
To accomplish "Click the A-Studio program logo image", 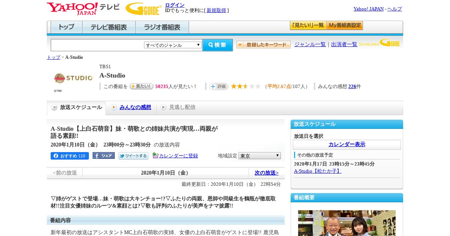I will point(73,78).
